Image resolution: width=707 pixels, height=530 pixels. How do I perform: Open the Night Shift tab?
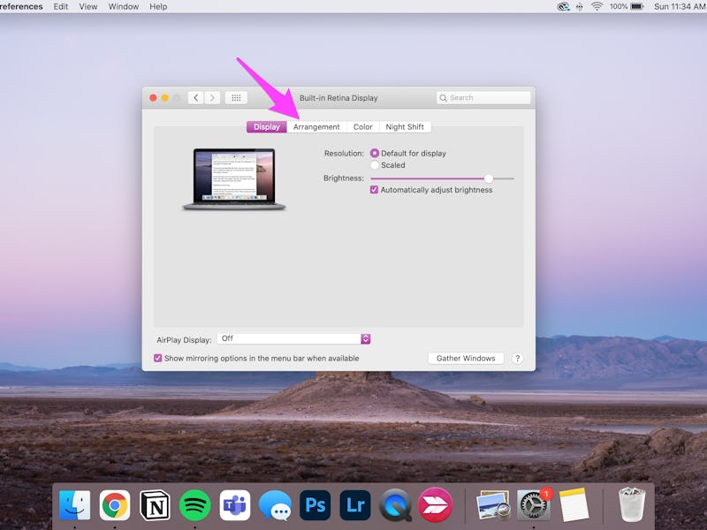tap(405, 126)
